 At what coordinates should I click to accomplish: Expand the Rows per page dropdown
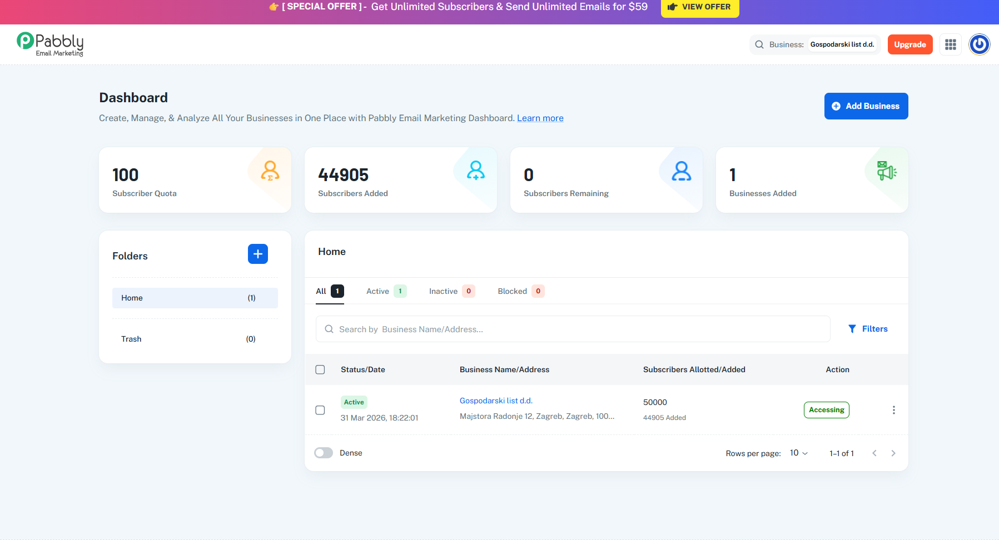799,453
